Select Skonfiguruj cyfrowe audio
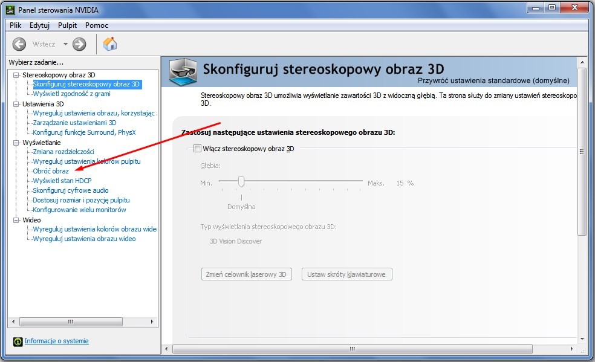 click(71, 190)
